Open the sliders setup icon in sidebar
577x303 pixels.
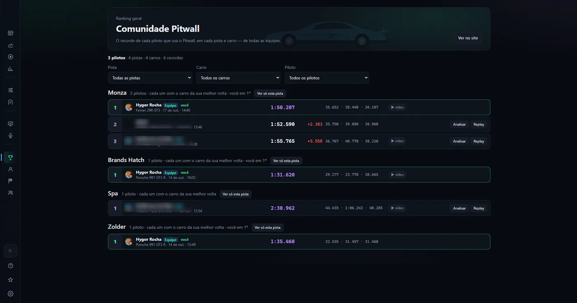point(10,90)
